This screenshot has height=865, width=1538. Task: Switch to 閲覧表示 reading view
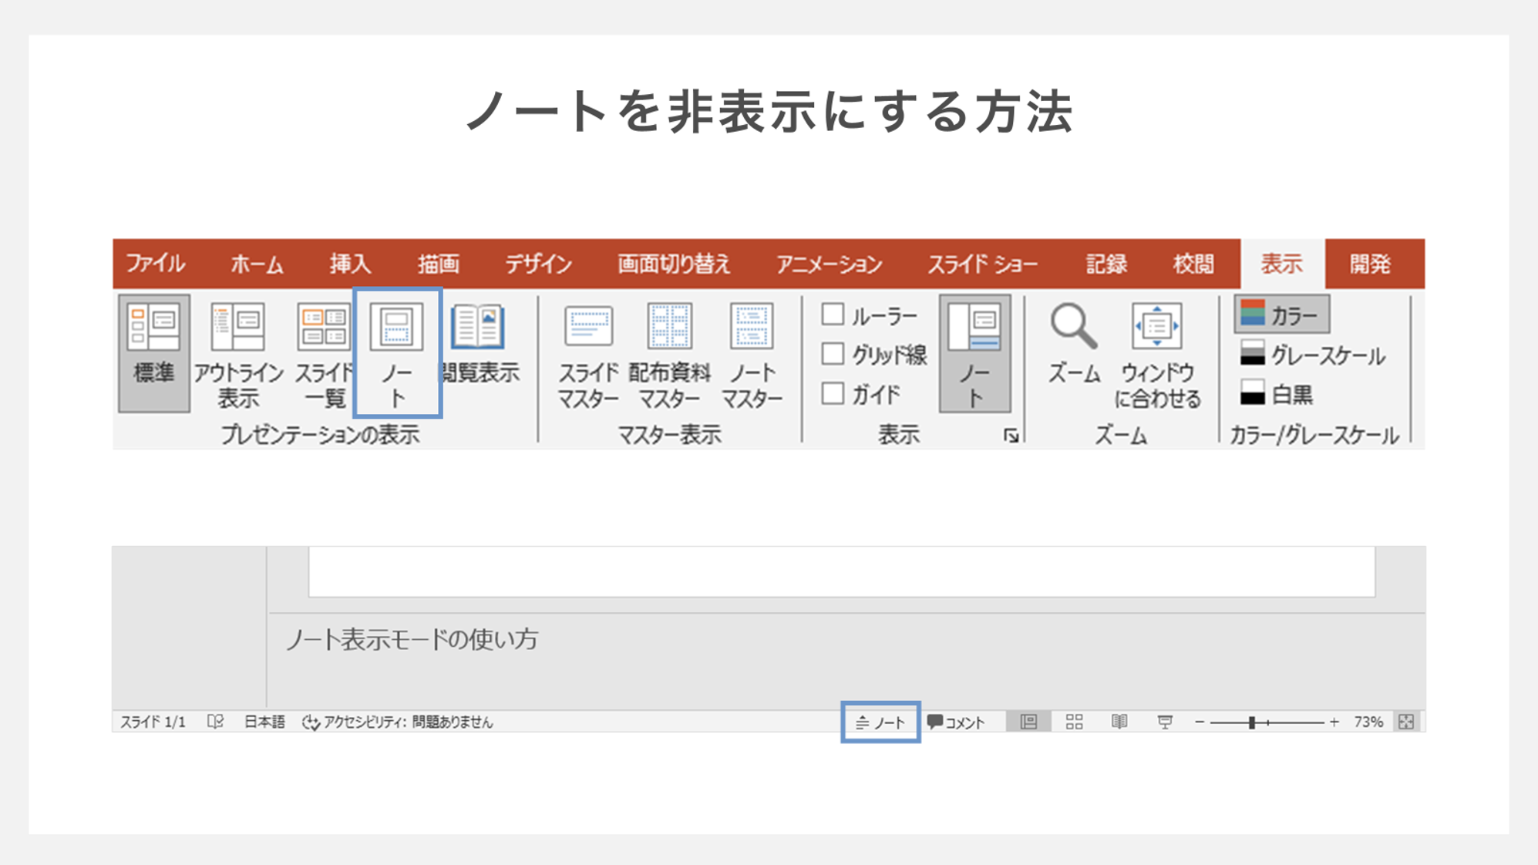[x=480, y=343]
